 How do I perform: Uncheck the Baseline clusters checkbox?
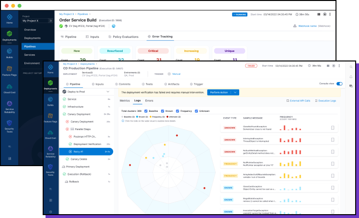coord(146,111)
